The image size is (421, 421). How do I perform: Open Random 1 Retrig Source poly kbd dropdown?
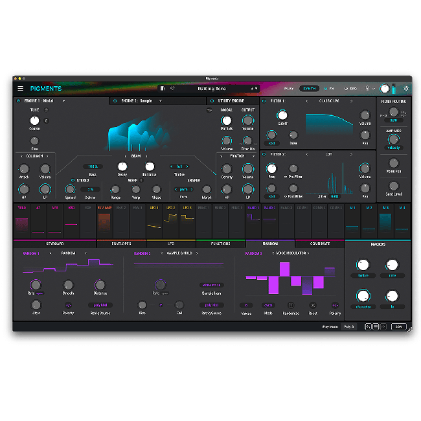pos(100,305)
